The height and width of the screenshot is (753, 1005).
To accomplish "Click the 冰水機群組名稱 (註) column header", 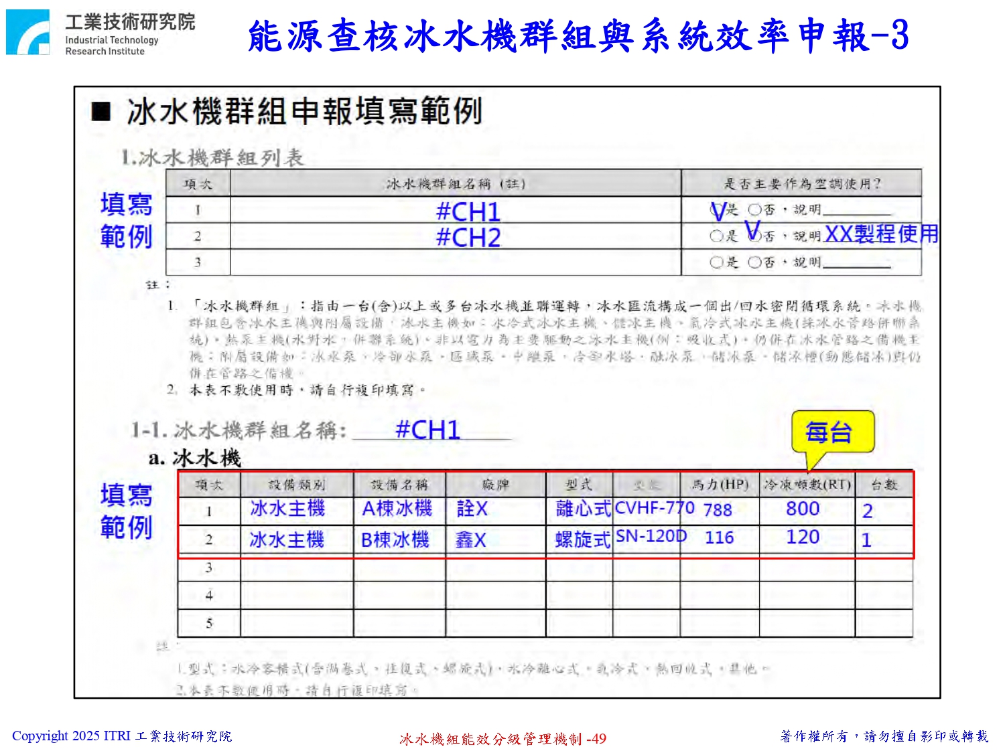I will tap(456, 183).
